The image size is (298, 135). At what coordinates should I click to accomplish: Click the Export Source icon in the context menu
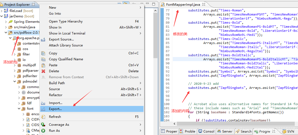pyautogui.click(x=43, y=39)
